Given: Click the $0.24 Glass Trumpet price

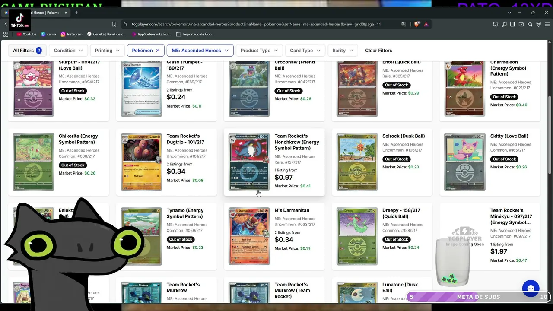Looking at the screenshot, I should pos(176,97).
